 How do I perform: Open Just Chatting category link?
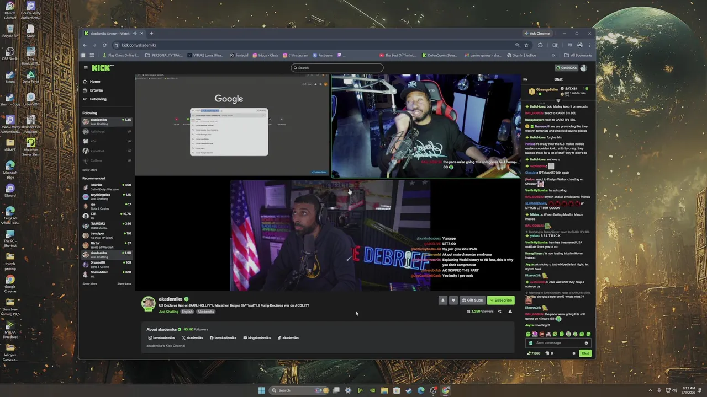point(168,312)
